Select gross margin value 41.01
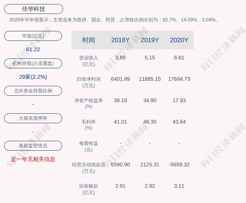The height and width of the screenshot is (203, 246). point(120,122)
